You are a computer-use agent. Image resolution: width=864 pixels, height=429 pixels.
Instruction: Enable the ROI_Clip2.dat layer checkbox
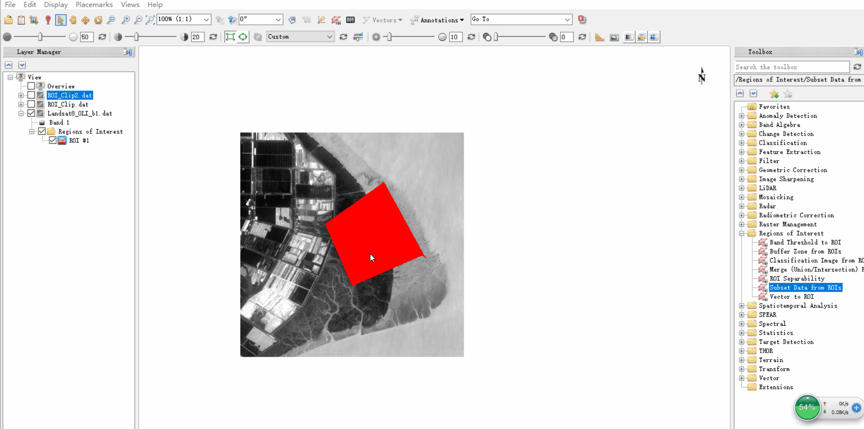tap(31, 95)
